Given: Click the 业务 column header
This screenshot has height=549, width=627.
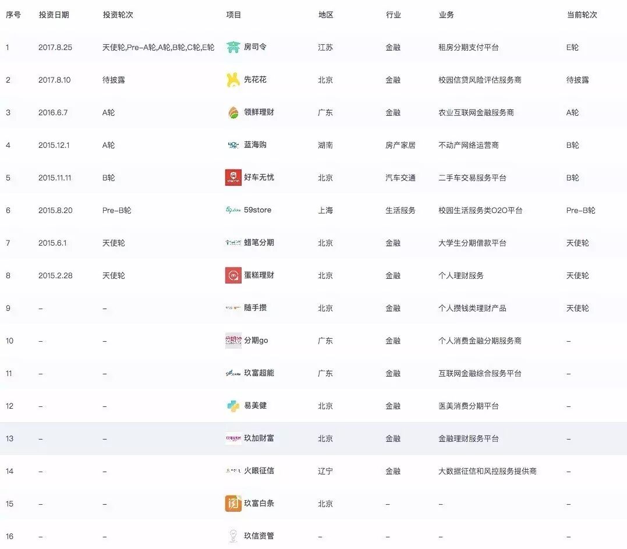Looking at the screenshot, I should click(447, 15).
